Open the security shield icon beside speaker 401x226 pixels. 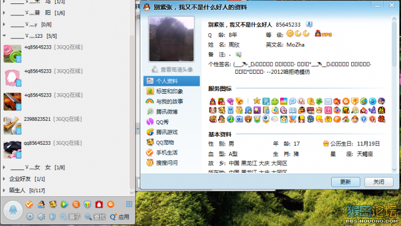(x=53, y=216)
